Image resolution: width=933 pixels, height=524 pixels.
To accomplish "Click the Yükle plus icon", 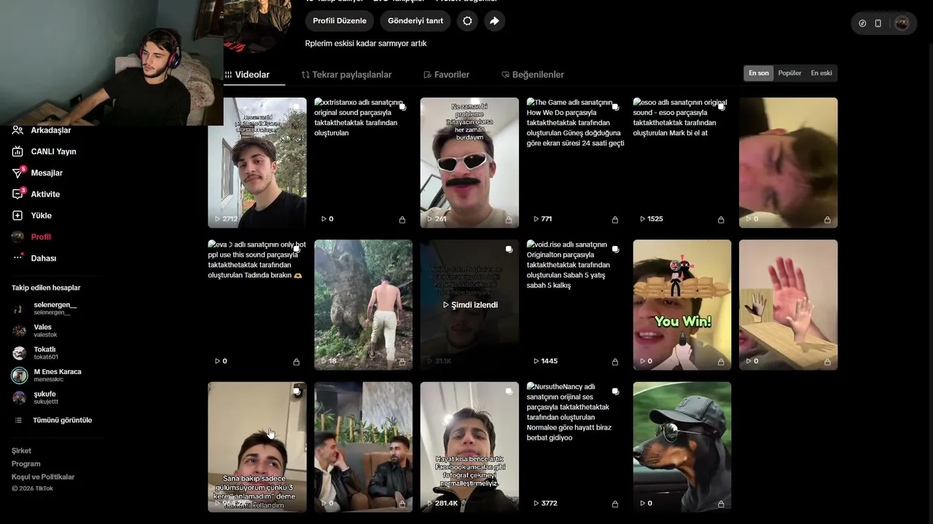I will tap(17, 215).
